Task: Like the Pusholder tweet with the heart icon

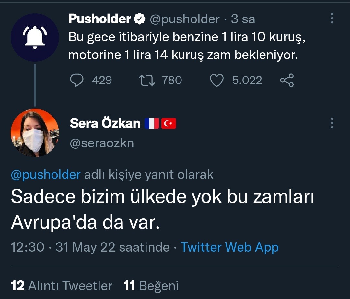Action: pos(217,80)
